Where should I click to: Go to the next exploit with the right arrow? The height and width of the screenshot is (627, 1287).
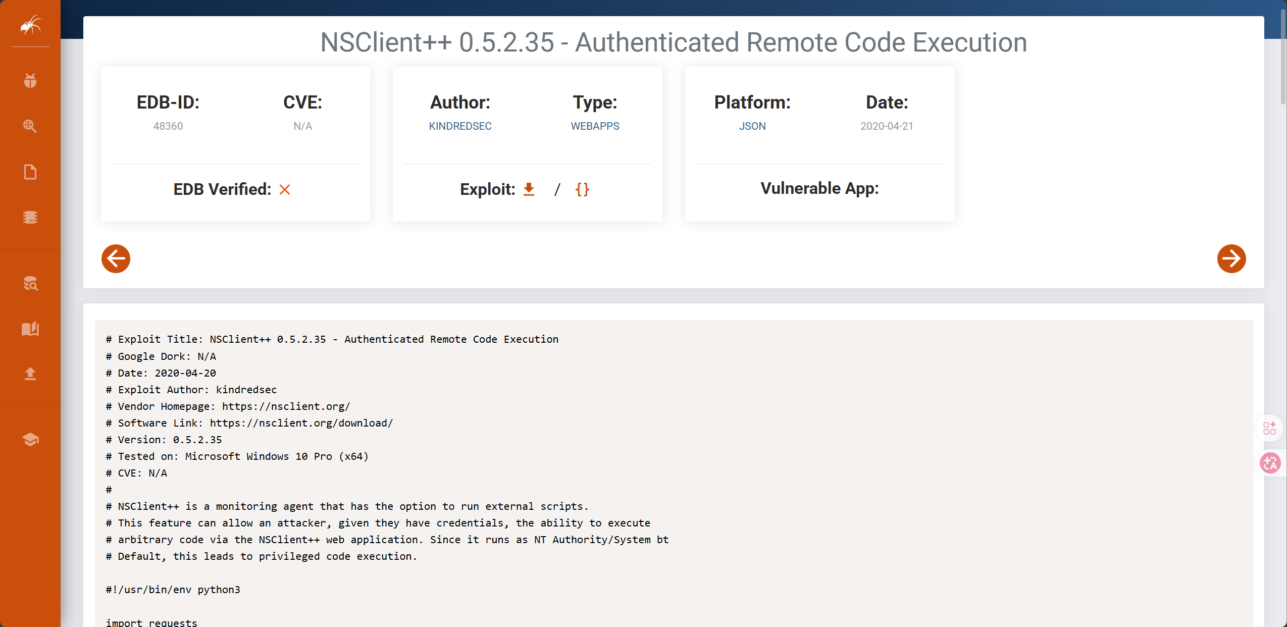1231,259
